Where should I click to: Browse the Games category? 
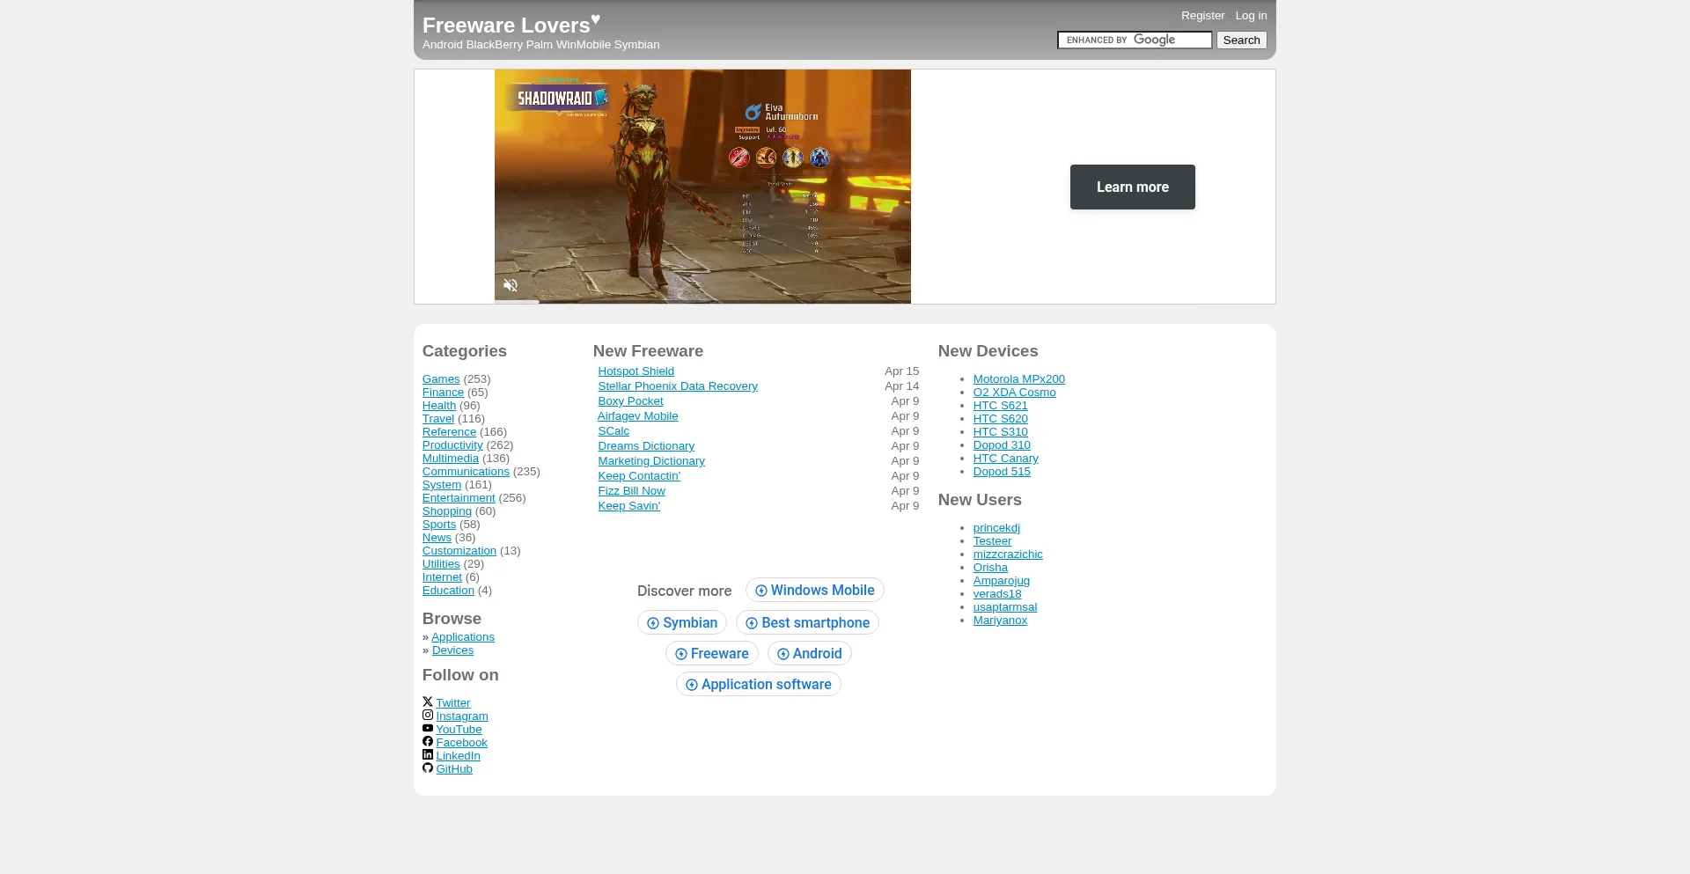click(440, 378)
